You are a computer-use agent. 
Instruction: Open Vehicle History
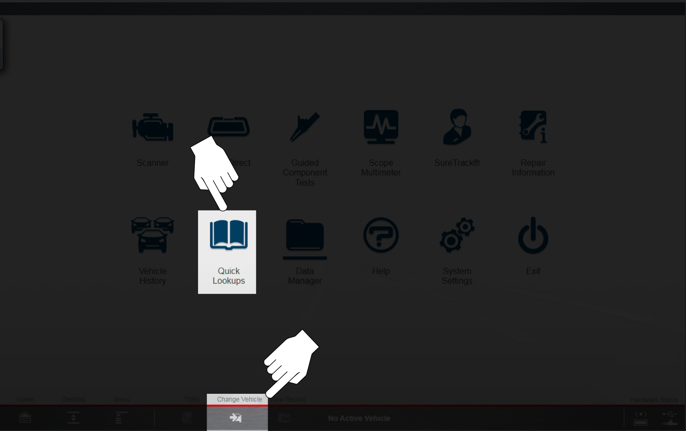tap(153, 235)
